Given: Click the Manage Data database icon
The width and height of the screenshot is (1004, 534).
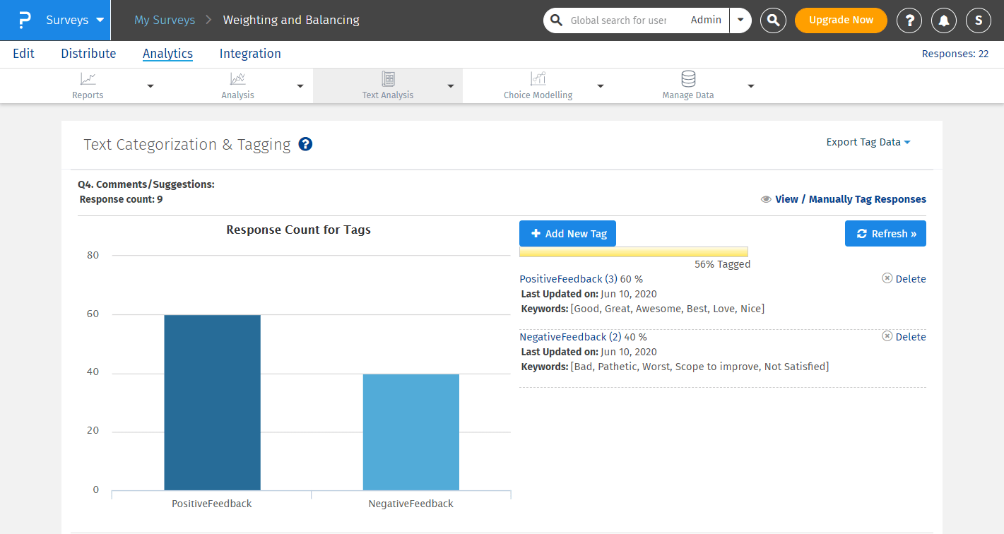Looking at the screenshot, I should pos(687,78).
